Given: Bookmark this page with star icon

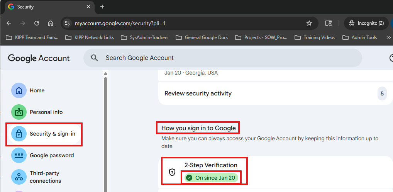Looking at the screenshot, I should coord(309,23).
